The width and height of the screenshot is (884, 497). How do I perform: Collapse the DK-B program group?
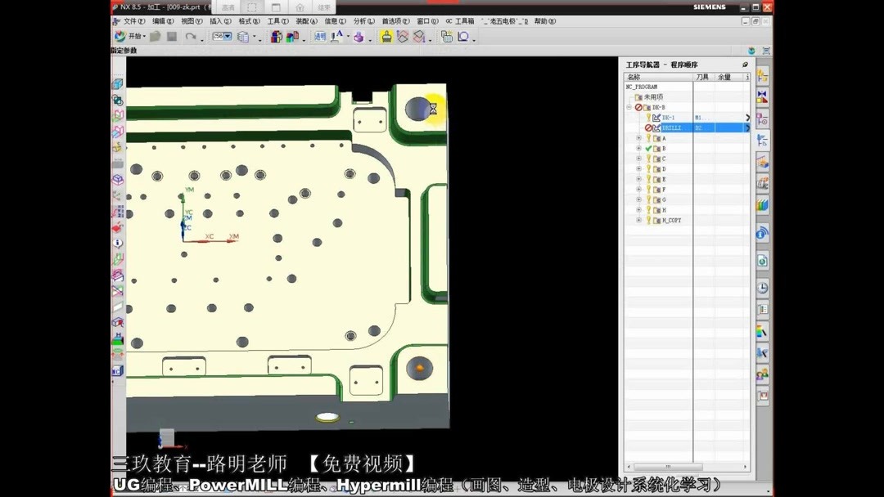pyautogui.click(x=629, y=107)
